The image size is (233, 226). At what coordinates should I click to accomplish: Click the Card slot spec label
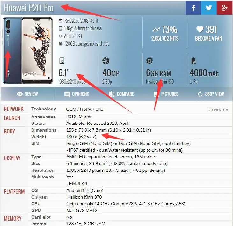pos(41,217)
